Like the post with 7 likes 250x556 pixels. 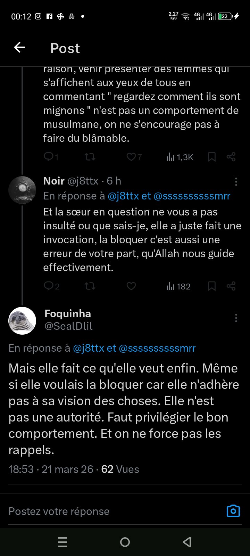(x=131, y=157)
